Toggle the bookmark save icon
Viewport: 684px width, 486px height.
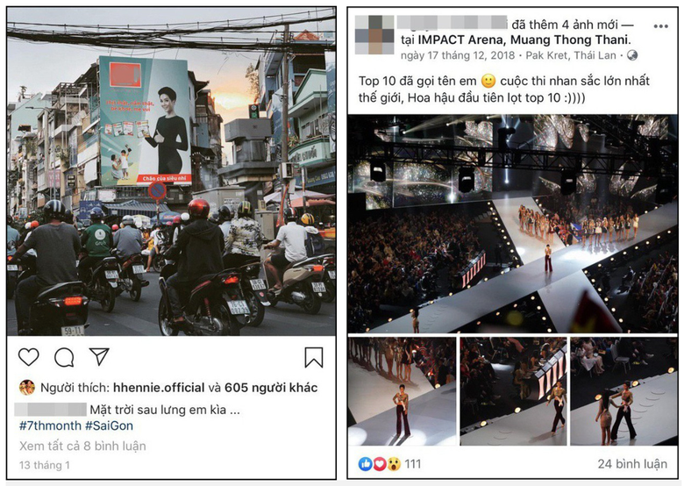(314, 357)
